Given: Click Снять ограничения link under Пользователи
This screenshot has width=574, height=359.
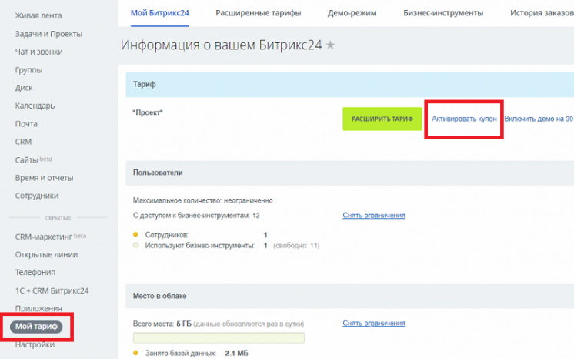Looking at the screenshot, I should [x=374, y=215].
